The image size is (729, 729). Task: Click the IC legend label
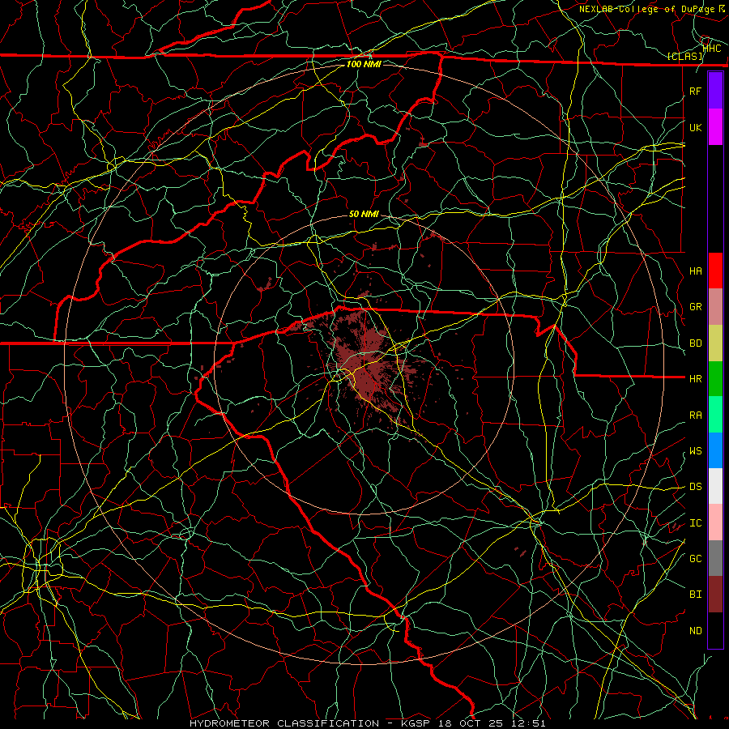click(x=695, y=522)
